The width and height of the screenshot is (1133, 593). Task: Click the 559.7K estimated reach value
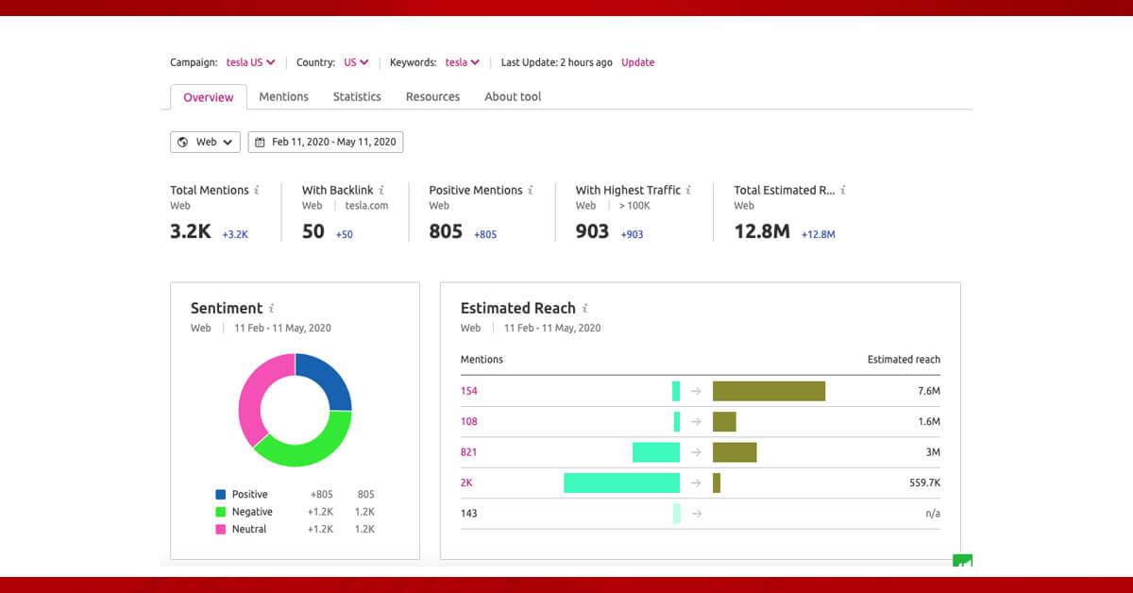[924, 483]
